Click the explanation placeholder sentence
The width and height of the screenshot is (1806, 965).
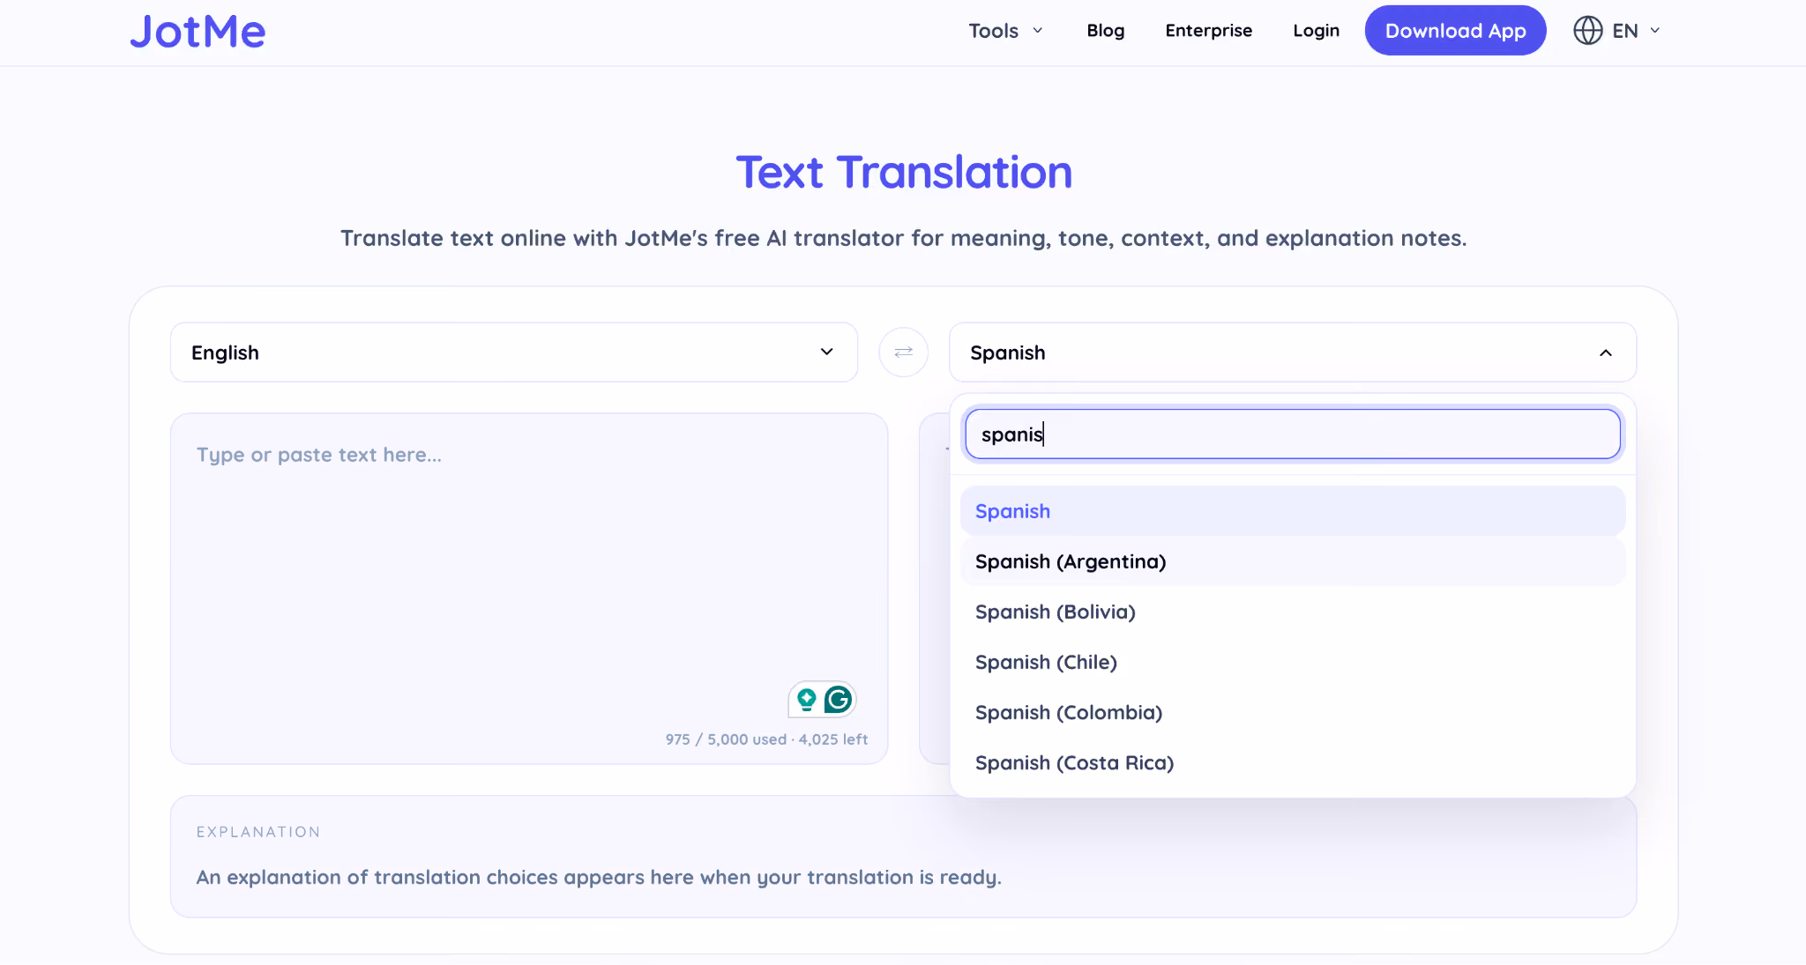(599, 878)
